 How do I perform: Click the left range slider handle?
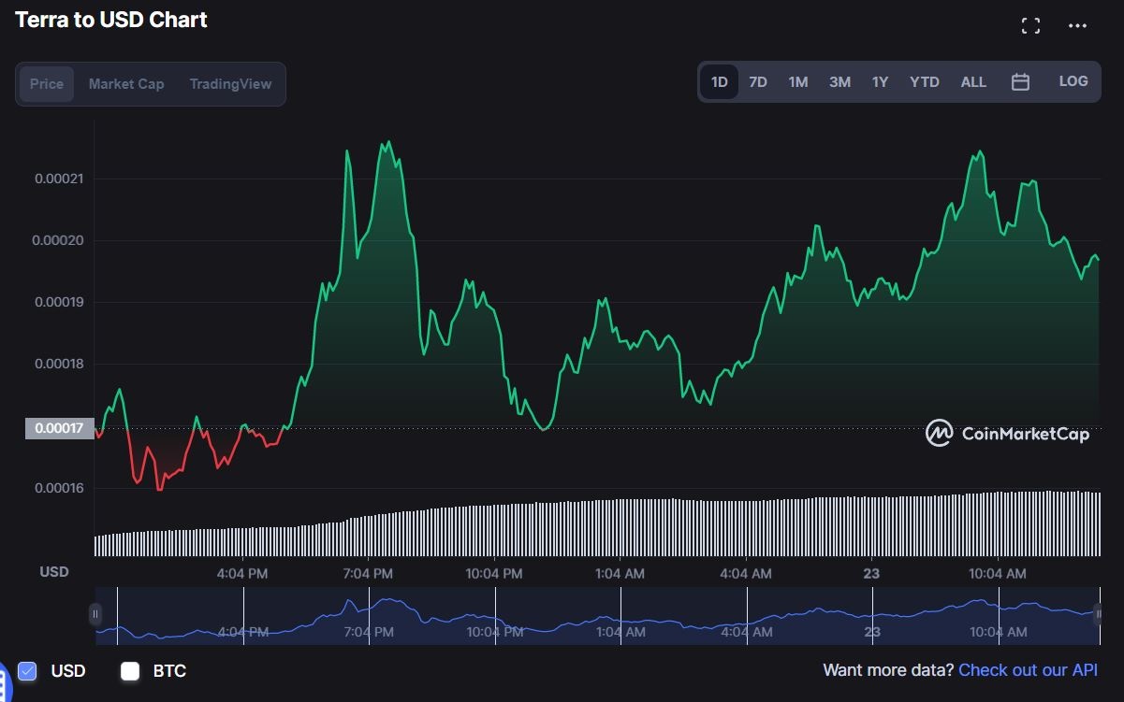[x=95, y=614]
